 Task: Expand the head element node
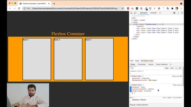[132, 20]
